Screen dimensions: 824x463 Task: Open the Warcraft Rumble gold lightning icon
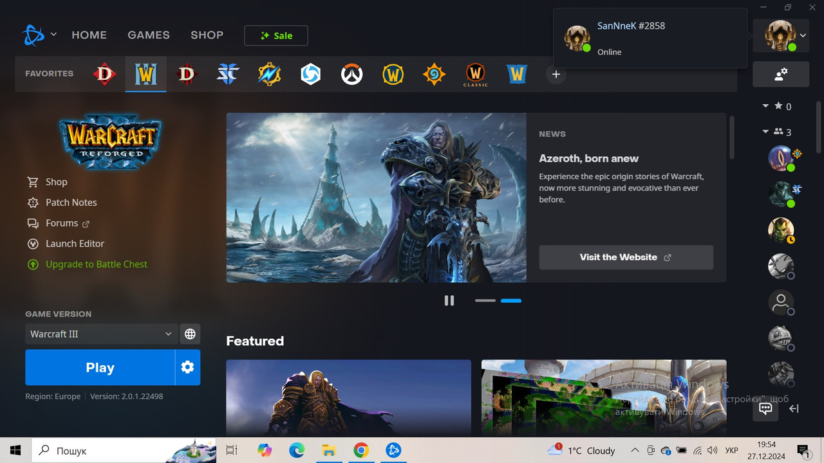point(269,74)
